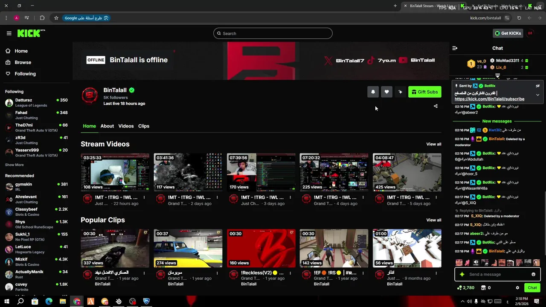Click the green sparkle icon in message box
Screen dimensions: 546x307
pyautogui.click(x=462, y=274)
